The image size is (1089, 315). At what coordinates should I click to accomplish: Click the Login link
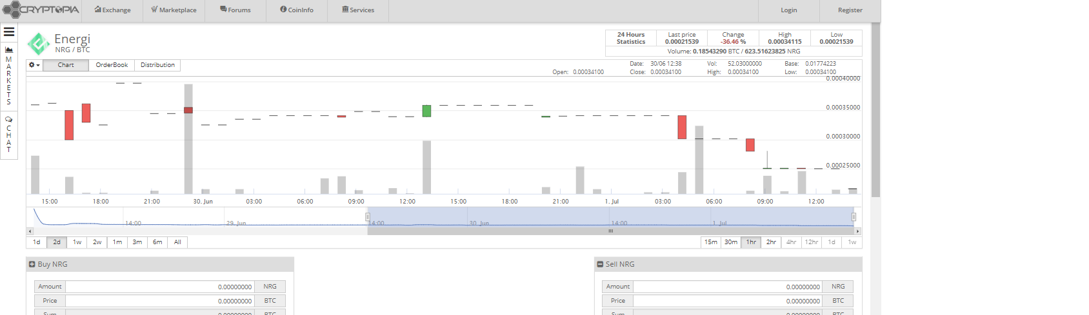tap(789, 10)
